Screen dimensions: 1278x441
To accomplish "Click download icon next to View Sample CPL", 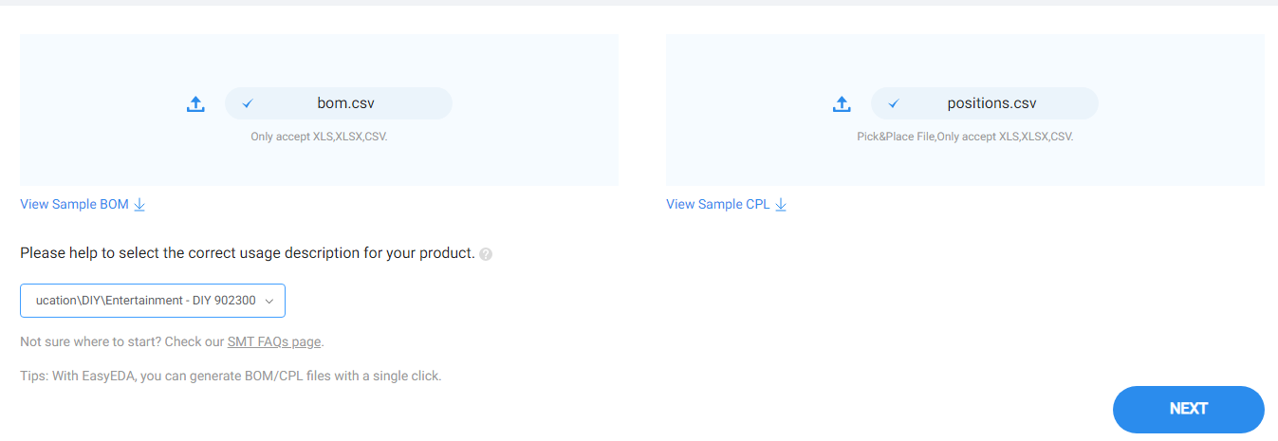I will pos(781,204).
